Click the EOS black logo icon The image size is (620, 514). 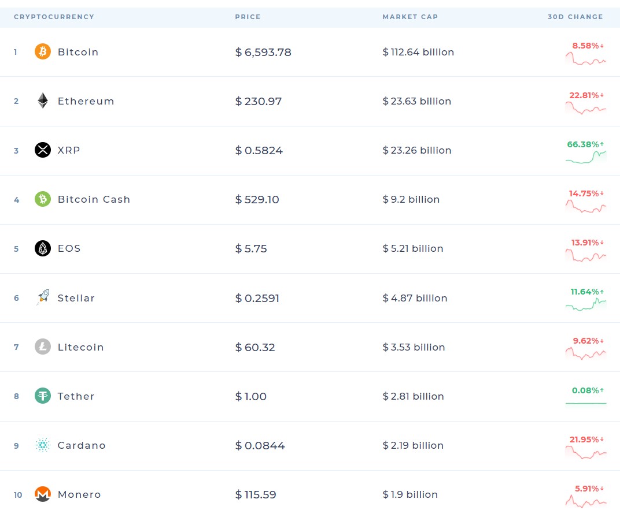point(43,248)
